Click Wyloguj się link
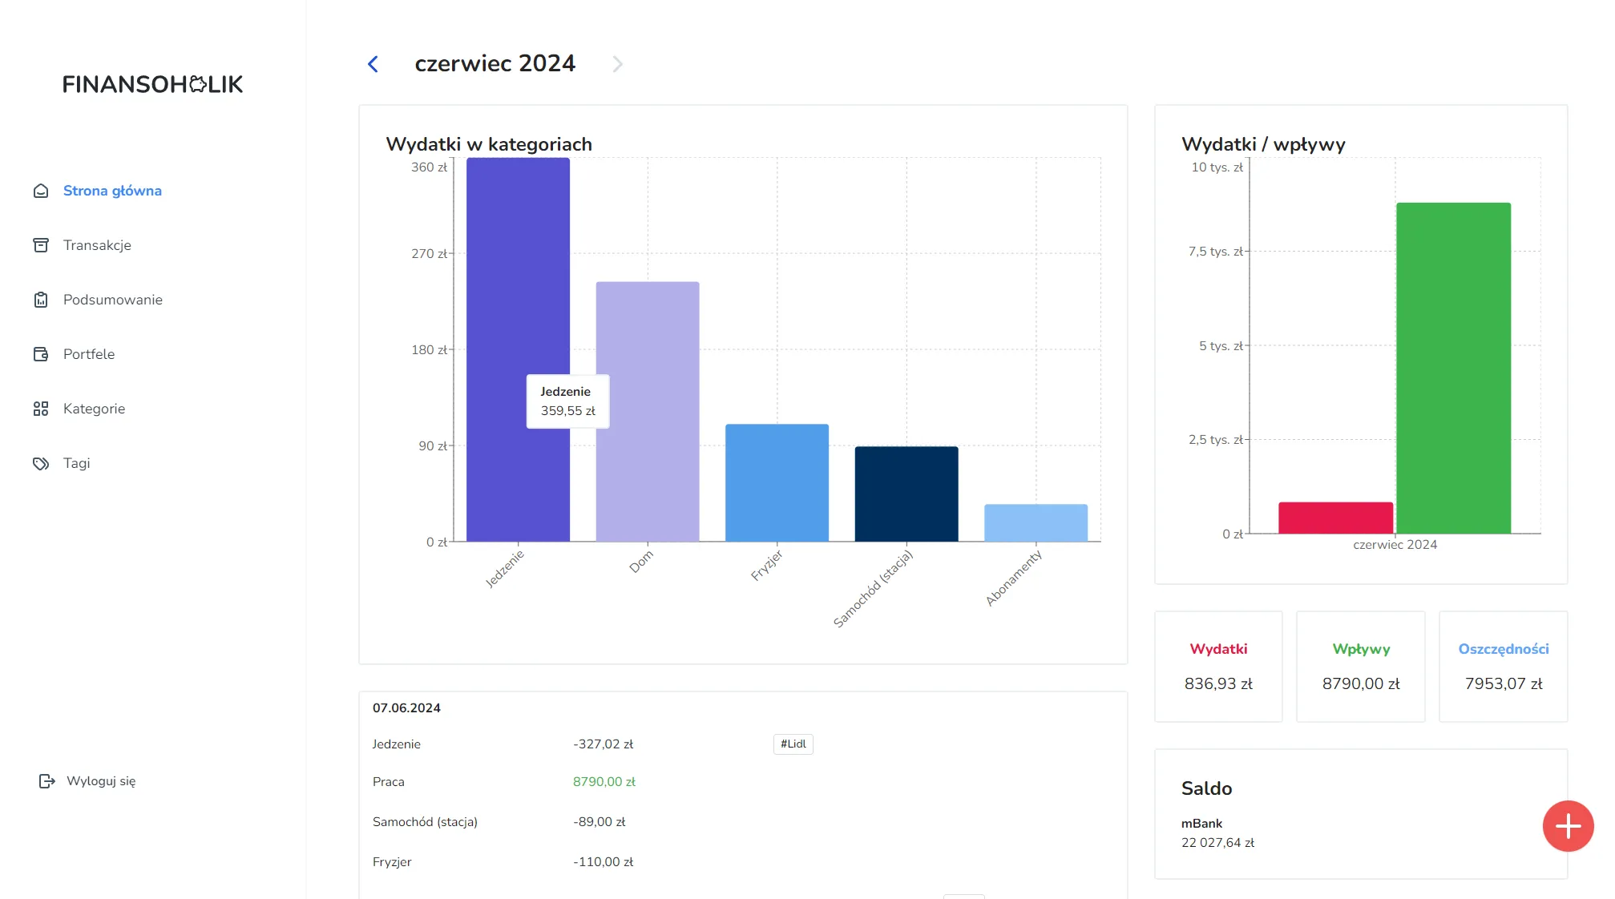Viewport: 1615px width, 899px height. (x=101, y=780)
